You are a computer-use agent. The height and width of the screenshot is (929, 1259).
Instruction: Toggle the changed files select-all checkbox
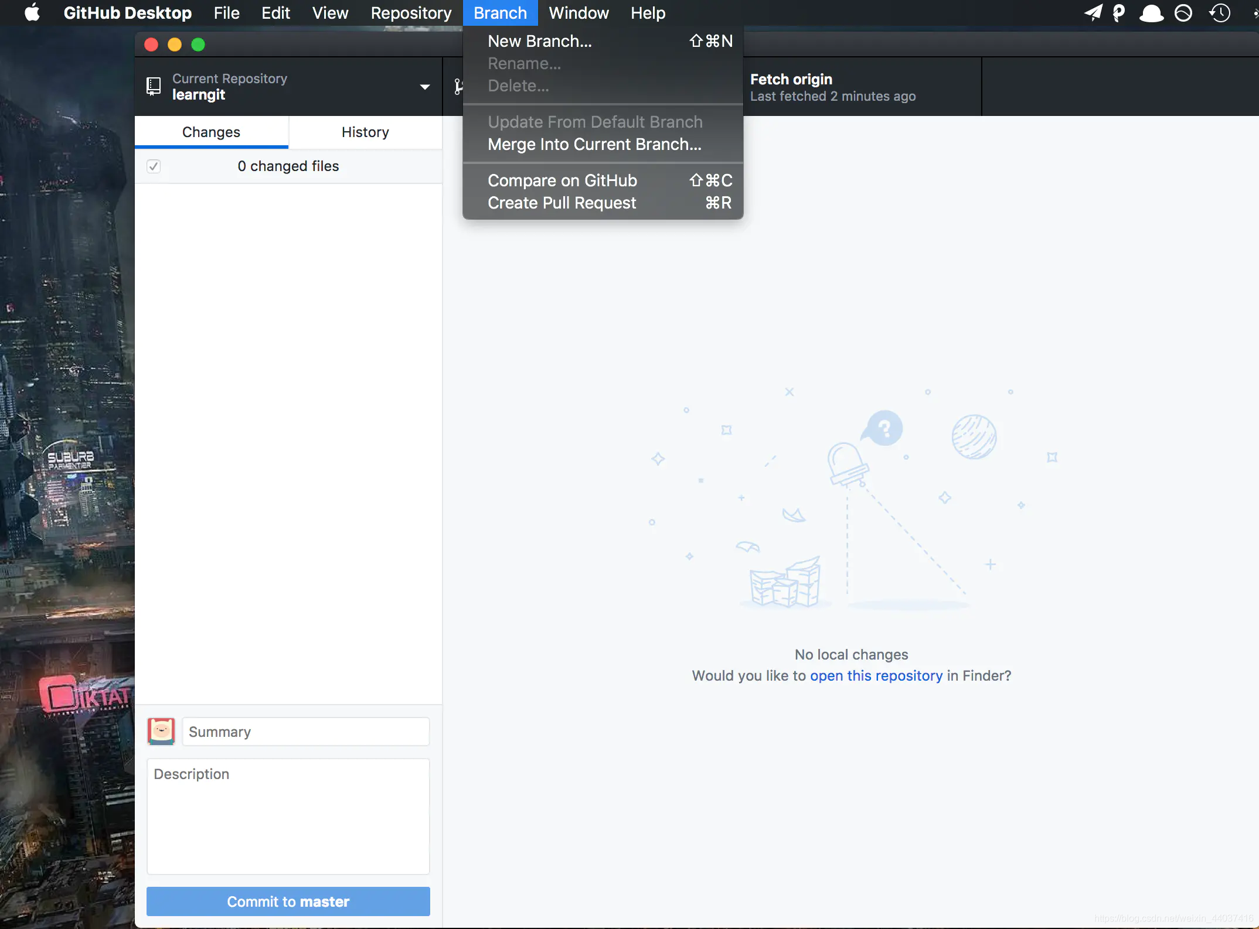[x=154, y=166]
